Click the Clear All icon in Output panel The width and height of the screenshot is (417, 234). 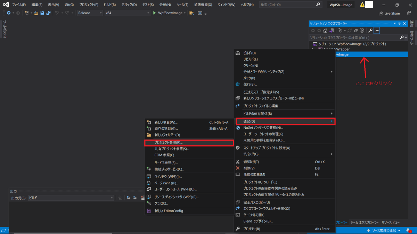(x=143, y=198)
